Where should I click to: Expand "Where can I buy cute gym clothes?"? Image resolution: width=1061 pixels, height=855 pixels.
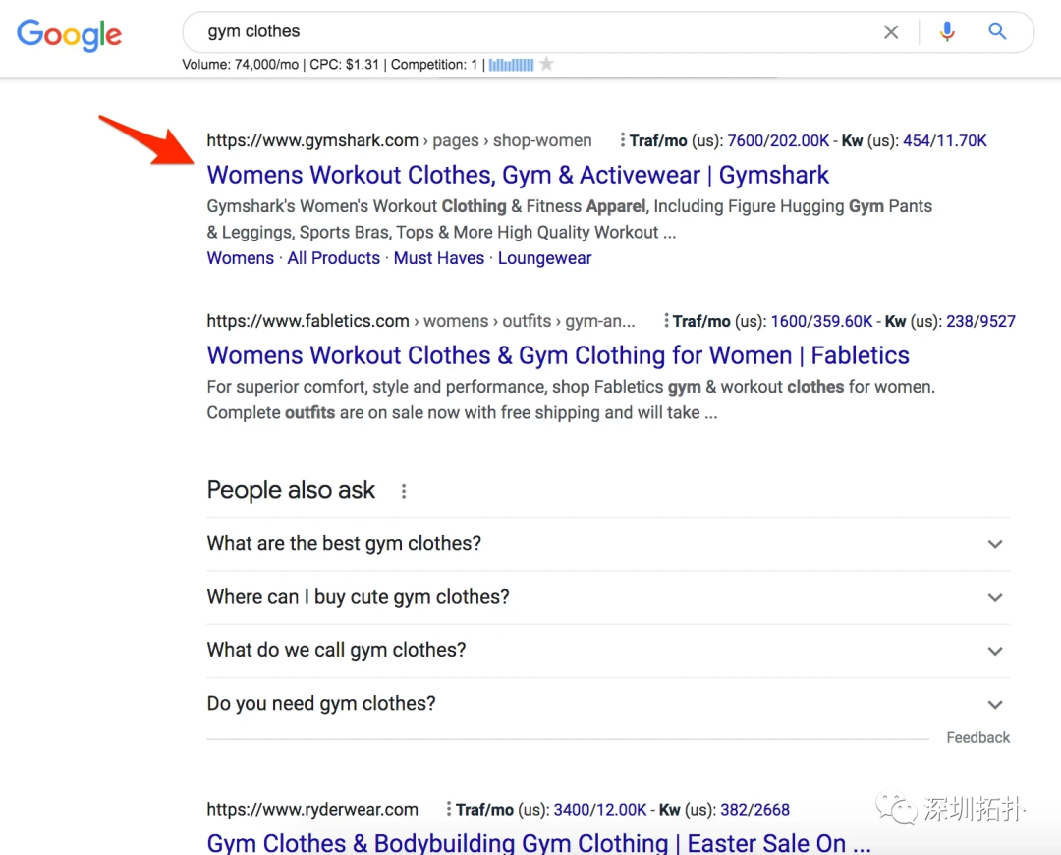coord(608,597)
